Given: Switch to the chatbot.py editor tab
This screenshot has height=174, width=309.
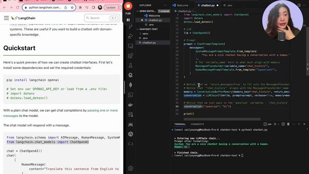Looking at the screenshot, I should (x=208, y=5).
